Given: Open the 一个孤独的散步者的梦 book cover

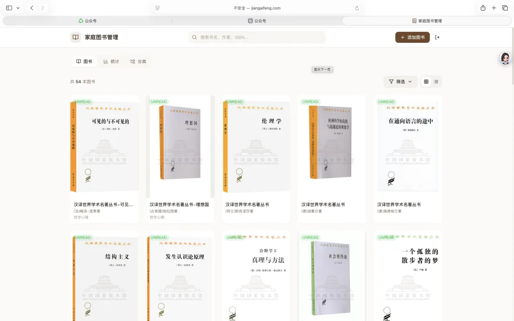Looking at the screenshot, I should (x=408, y=276).
